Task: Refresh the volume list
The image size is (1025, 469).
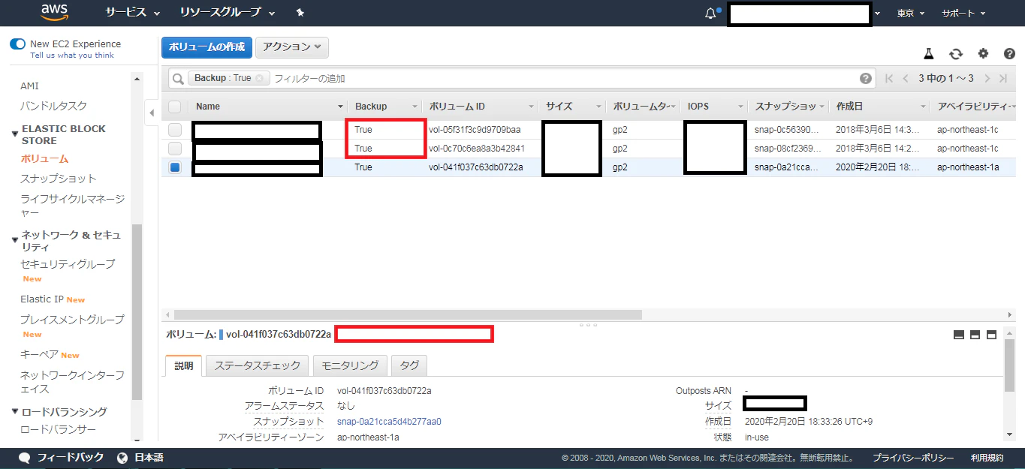Action: click(x=956, y=54)
